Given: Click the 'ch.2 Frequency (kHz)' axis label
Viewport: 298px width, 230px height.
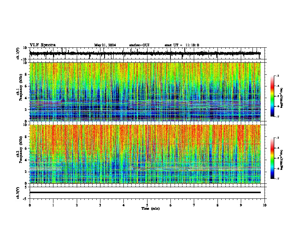Looking at the screenshot, I should [x=20, y=150].
